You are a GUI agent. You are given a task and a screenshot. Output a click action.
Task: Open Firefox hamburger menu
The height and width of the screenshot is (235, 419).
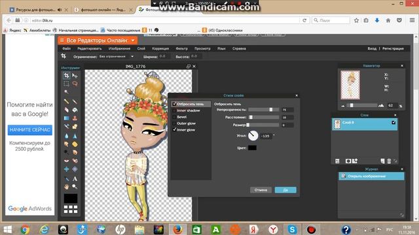[x=412, y=20]
